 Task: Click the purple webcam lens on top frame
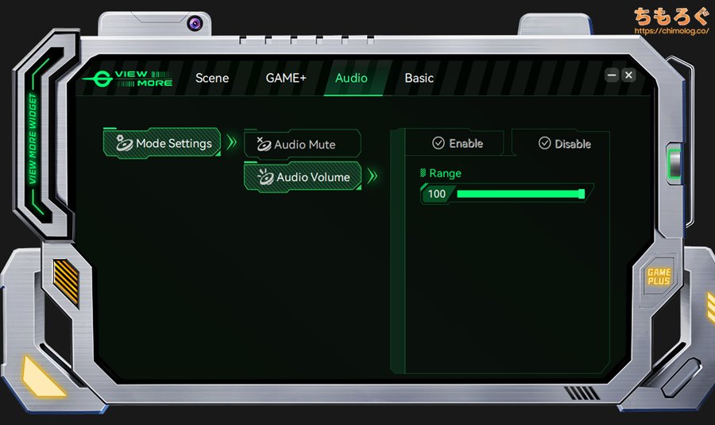195,23
